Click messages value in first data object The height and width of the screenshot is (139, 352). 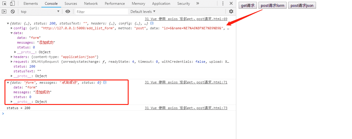tap(46, 42)
